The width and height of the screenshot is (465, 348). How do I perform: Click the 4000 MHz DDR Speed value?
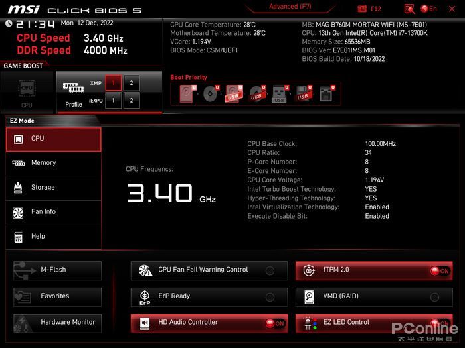tap(105, 50)
